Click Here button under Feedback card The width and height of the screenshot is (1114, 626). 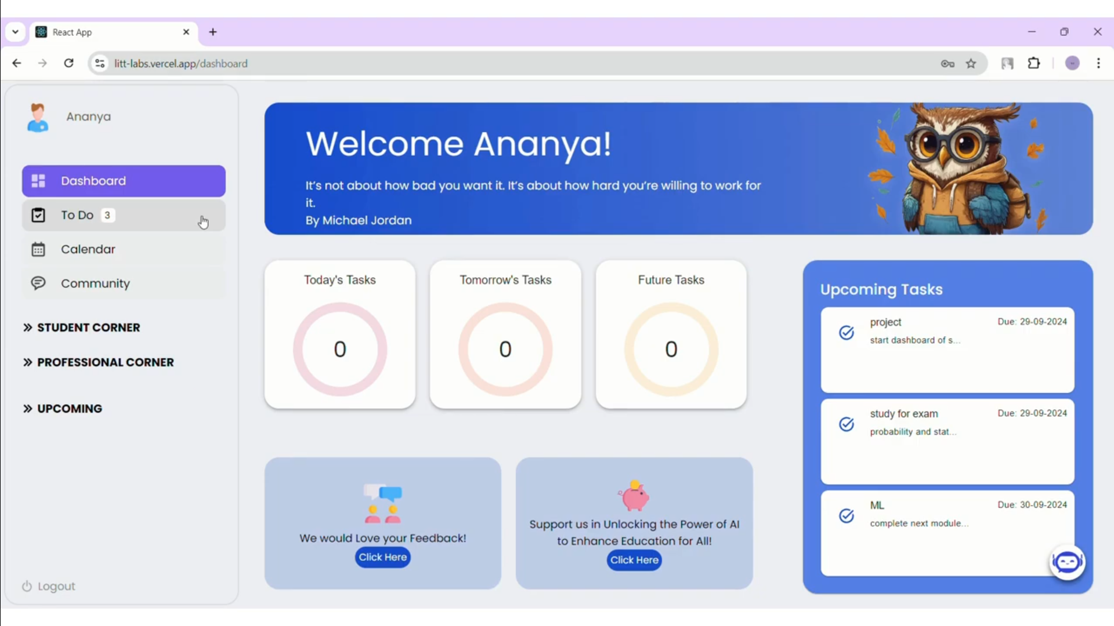[382, 557]
